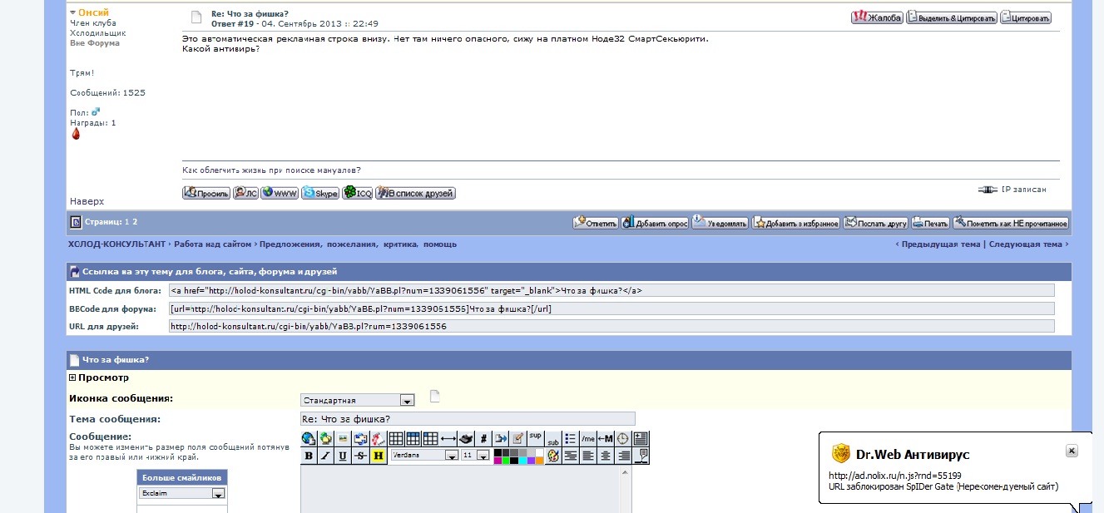The width and height of the screenshot is (1104, 513).
Task: Insert timestamp clock icon
Action: point(622,438)
